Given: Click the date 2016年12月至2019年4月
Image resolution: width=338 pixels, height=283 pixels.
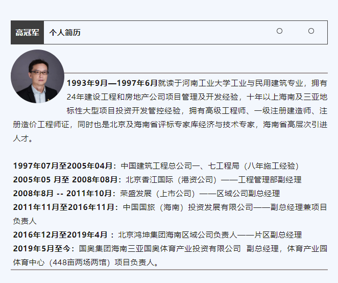Looking at the screenshot, I should tap(60, 235).
